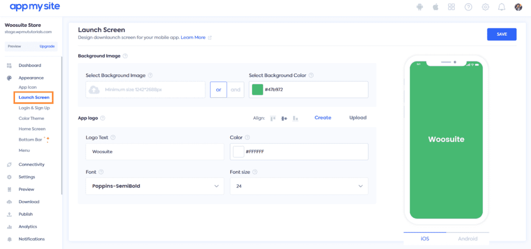Click the Publish upload icon in sidebar
The width and height of the screenshot is (531, 249).
coord(9,214)
